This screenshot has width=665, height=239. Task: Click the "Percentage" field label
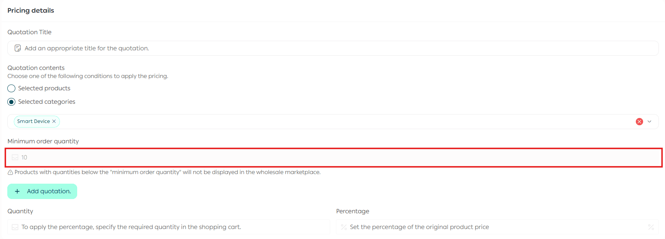pyautogui.click(x=352, y=211)
